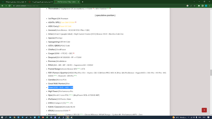Screen dimensions: 212x119
Task: Click the Antec Atom G entry
Action: (x=86, y=34)
